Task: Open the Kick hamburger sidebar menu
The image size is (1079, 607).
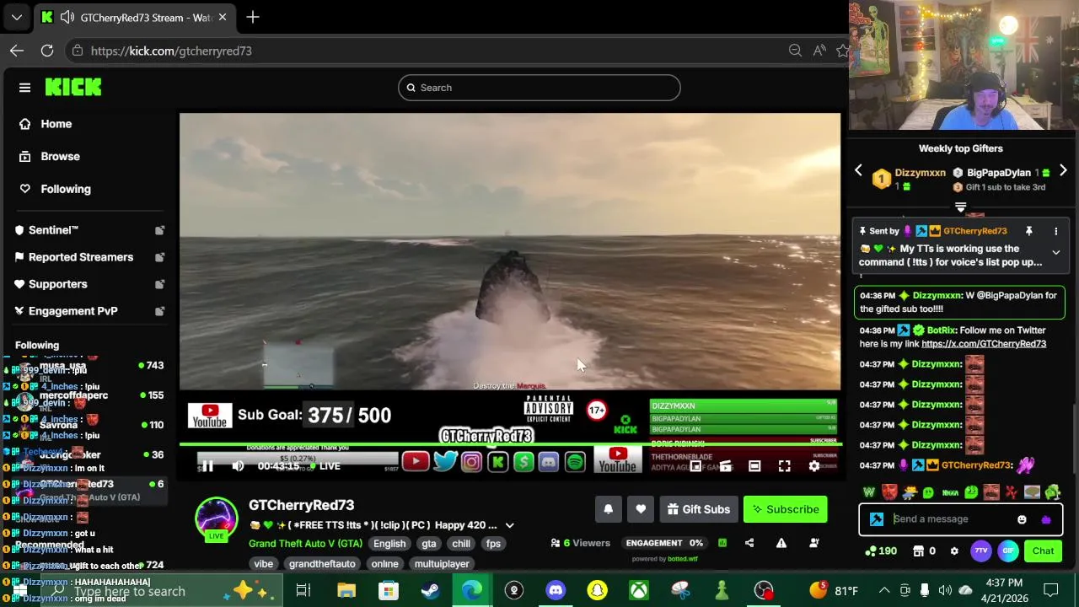Action: click(24, 88)
